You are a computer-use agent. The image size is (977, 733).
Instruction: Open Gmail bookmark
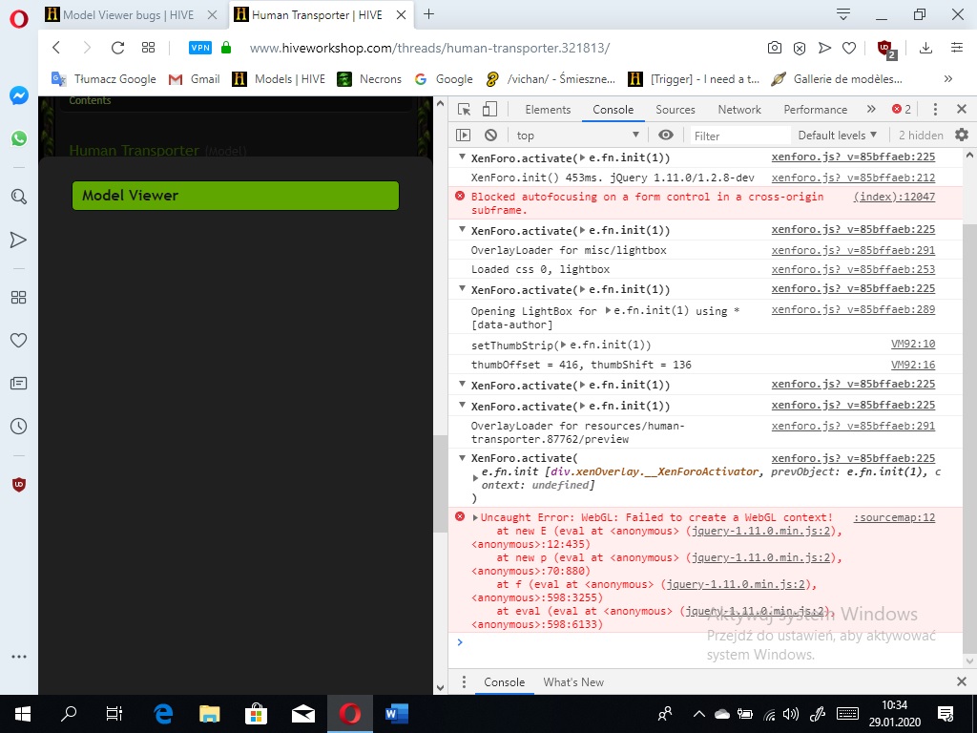click(x=195, y=78)
